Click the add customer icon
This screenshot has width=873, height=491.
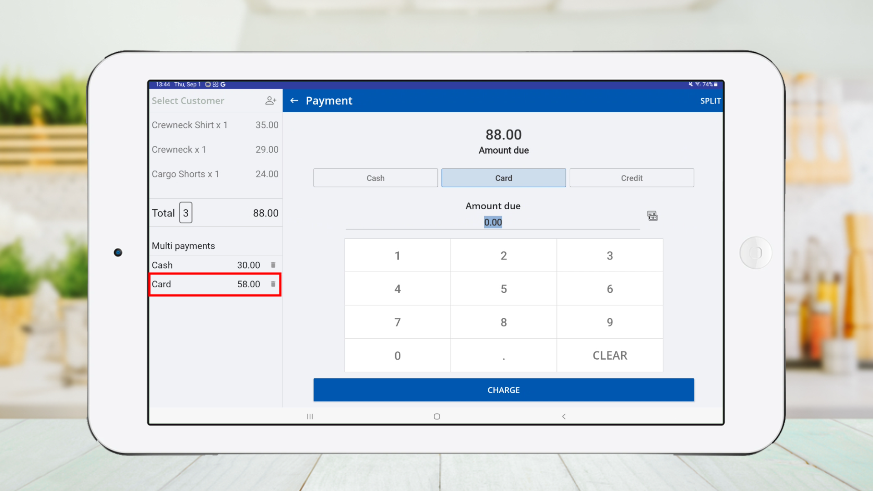point(271,100)
